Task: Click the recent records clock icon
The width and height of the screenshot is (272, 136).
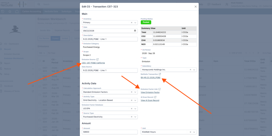Action: [3, 12]
